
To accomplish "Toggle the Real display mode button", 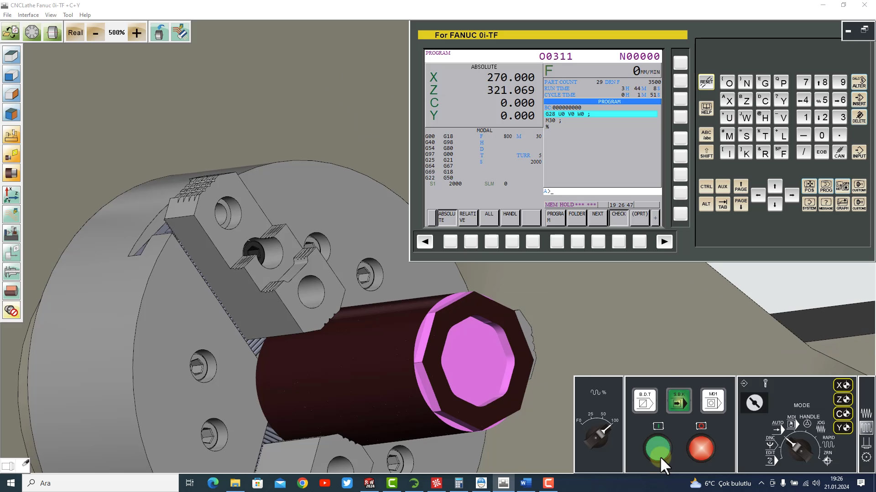I will (75, 32).
